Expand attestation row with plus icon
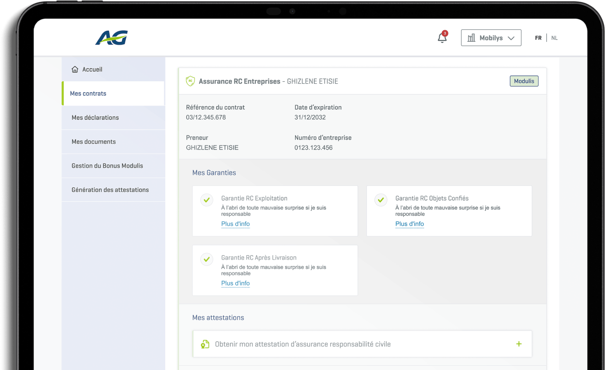Screen dimensions: 605x370 pyautogui.click(x=519, y=344)
